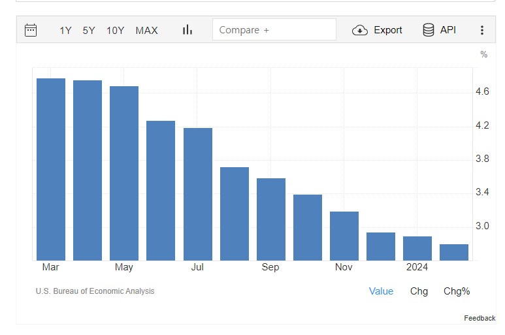
Task: Click the Feedback link
Action: tap(480, 318)
